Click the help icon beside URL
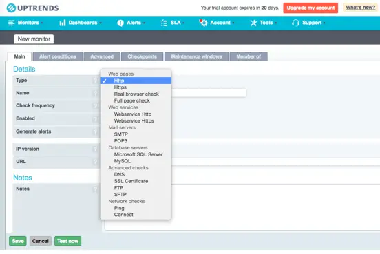The width and height of the screenshot is (380, 254). (x=95, y=162)
